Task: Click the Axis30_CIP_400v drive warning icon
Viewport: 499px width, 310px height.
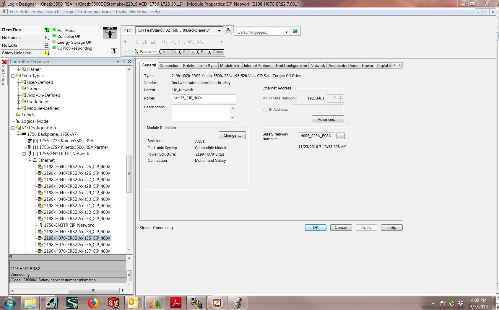Action: pos(41,199)
